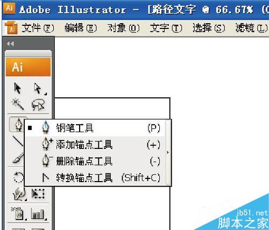Select the Magic Wand tool

tap(18, 104)
